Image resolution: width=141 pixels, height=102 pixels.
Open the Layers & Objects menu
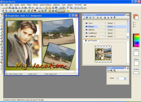tap(46, 5)
